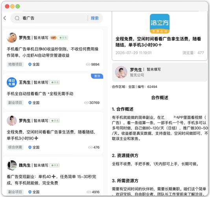Click location pin icon in 地推项目 row

[x=30, y=64]
